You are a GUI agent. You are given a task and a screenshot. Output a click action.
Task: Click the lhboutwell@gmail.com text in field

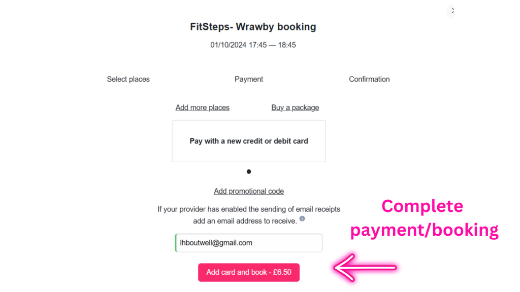click(x=216, y=243)
